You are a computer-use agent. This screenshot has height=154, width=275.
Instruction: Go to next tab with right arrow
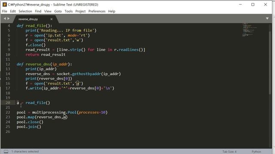pos(9,18)
